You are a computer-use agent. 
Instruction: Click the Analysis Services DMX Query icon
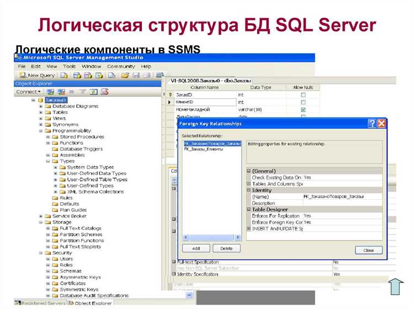tap(88, 75)
